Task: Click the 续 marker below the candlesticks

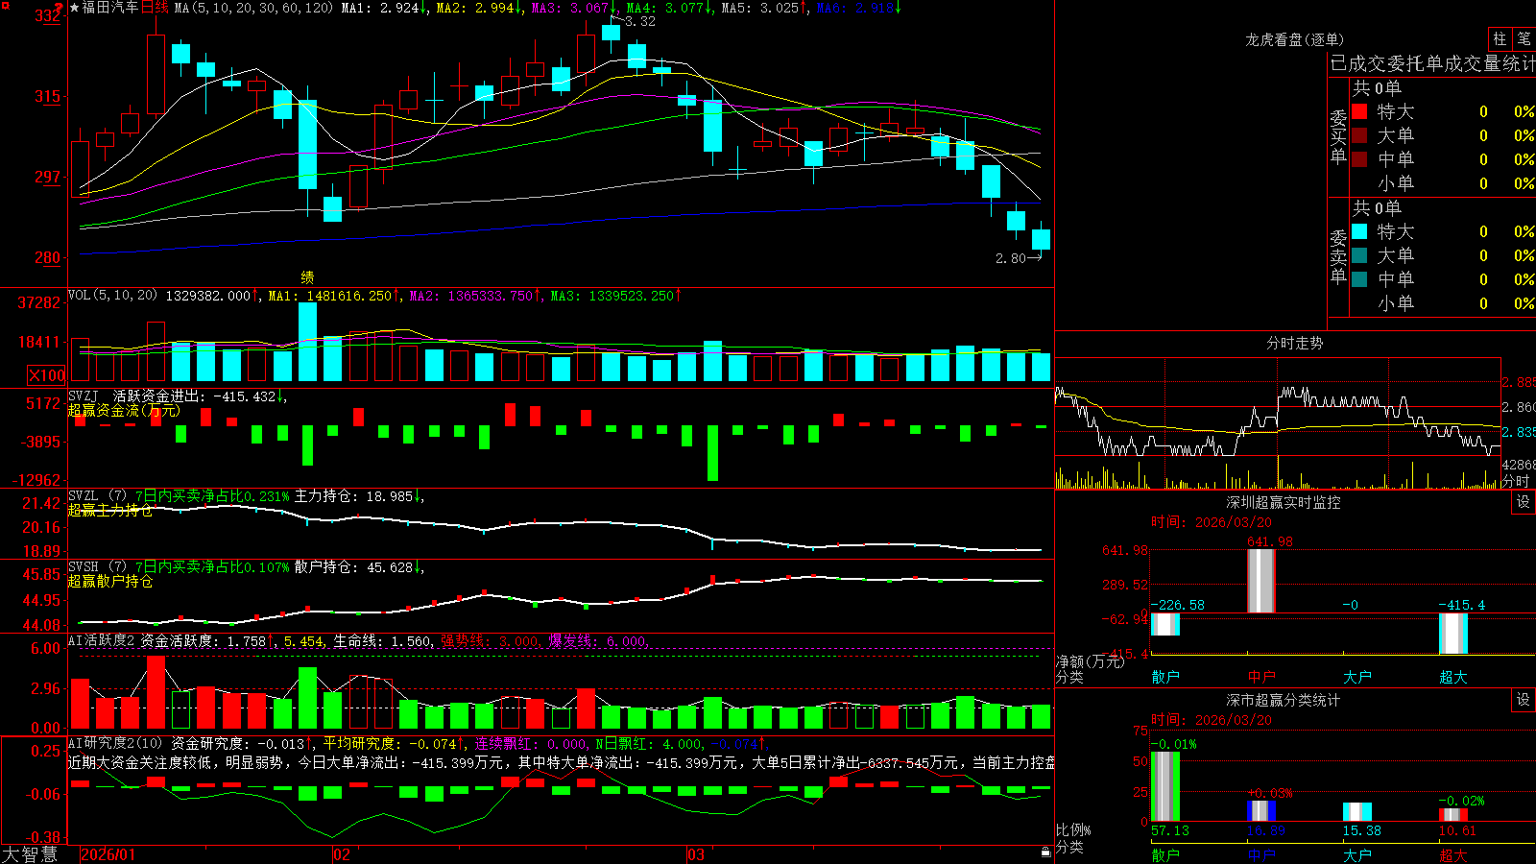Action: (x=307, y=277)
